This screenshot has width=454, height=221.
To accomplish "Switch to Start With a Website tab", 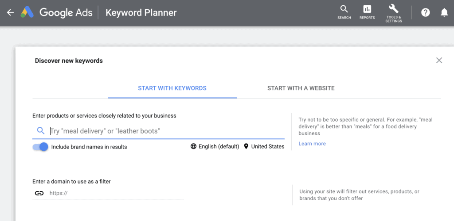I will coord(301,88).
